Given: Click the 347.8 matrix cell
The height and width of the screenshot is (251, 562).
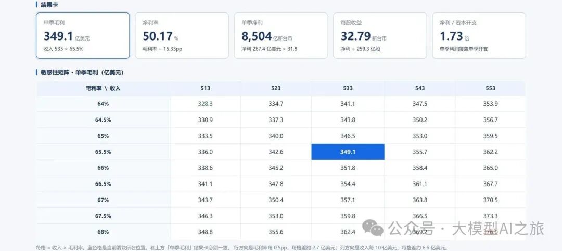Looking at the screenshot, I should tap(276, 184).
